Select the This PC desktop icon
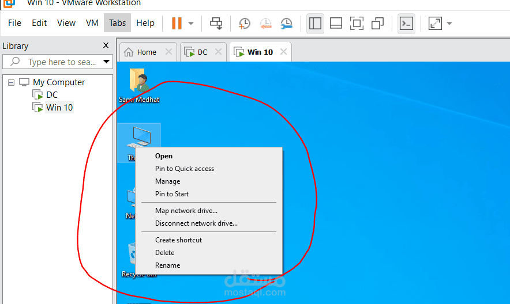510x304 pixels. [139, 142]
